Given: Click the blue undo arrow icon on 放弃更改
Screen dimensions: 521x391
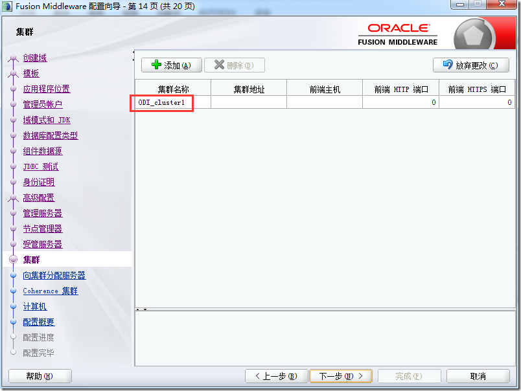Looking at the screenshot, I should point(448,64).
